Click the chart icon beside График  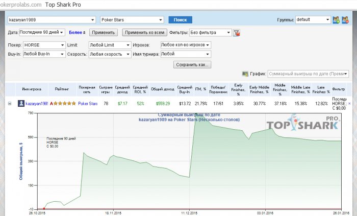tap(245, 74)
